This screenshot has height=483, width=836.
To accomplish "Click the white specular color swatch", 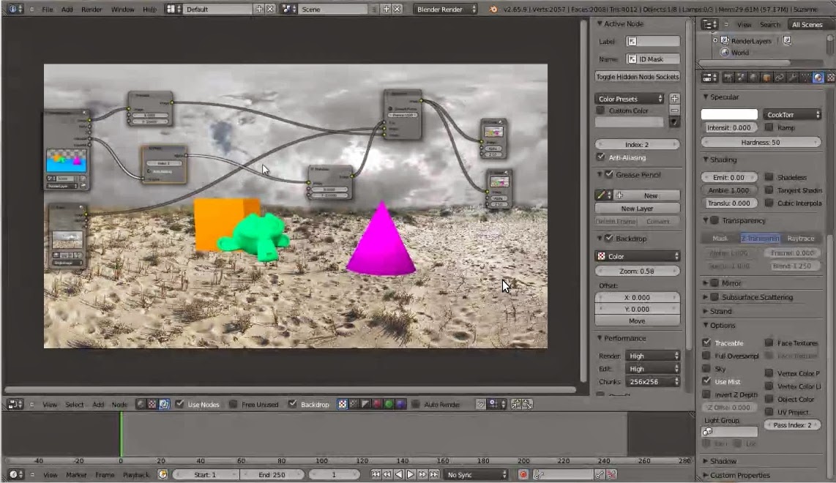I will 728,114.
